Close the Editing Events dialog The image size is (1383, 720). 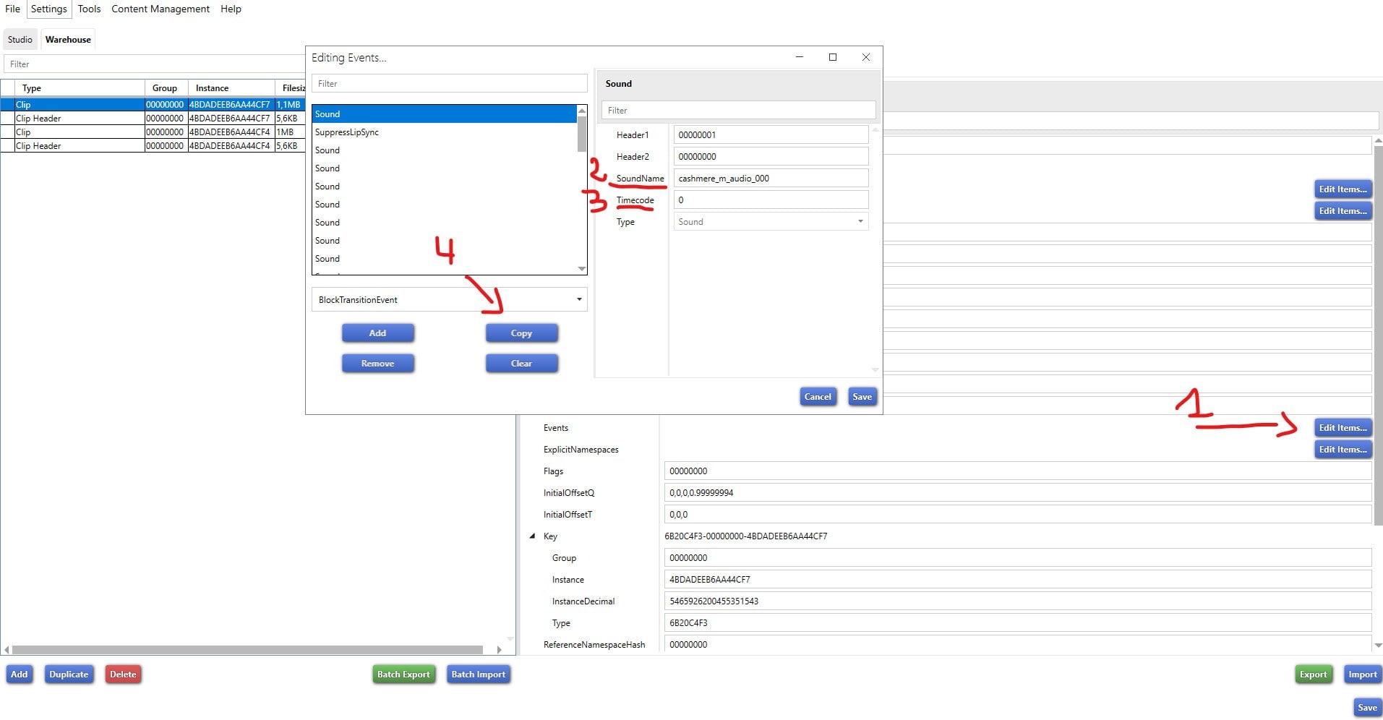[866, 57]
